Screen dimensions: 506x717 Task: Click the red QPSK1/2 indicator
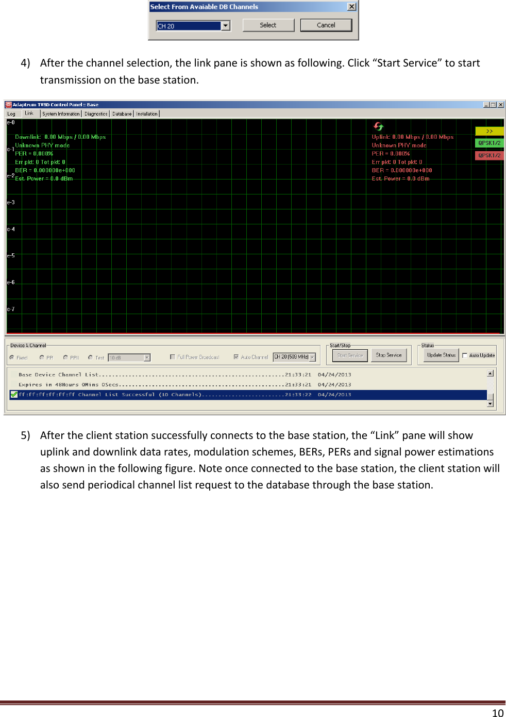click(490, 155)
